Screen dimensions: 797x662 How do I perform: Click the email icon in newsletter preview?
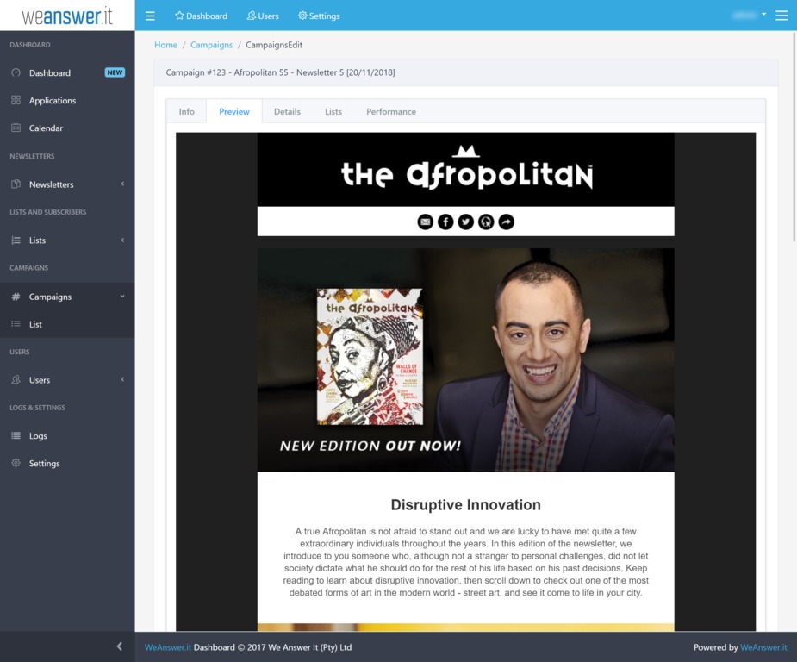click(425, 222)
